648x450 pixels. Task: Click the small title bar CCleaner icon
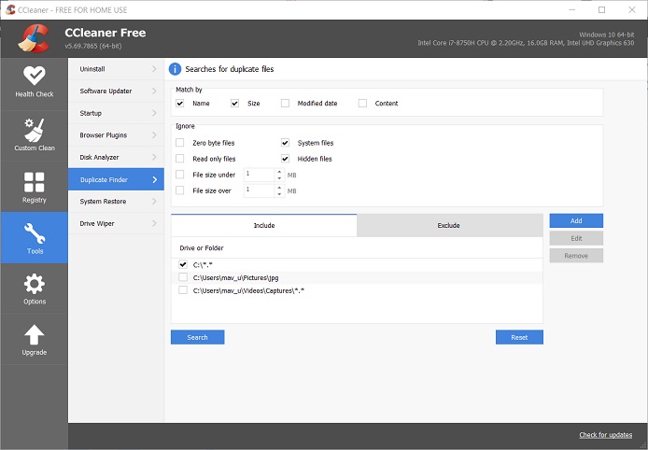pyautogui.click(x=10, y=9)
